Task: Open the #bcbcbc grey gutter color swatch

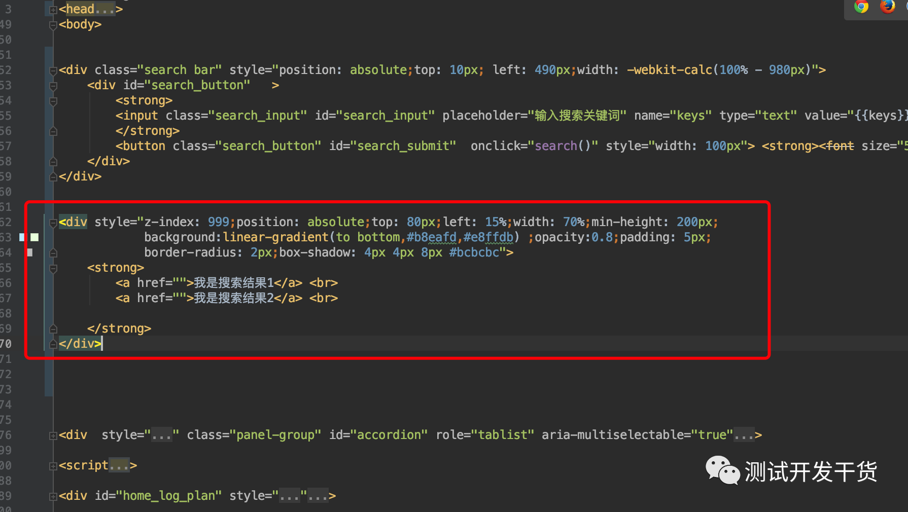Action: (30, 252)
